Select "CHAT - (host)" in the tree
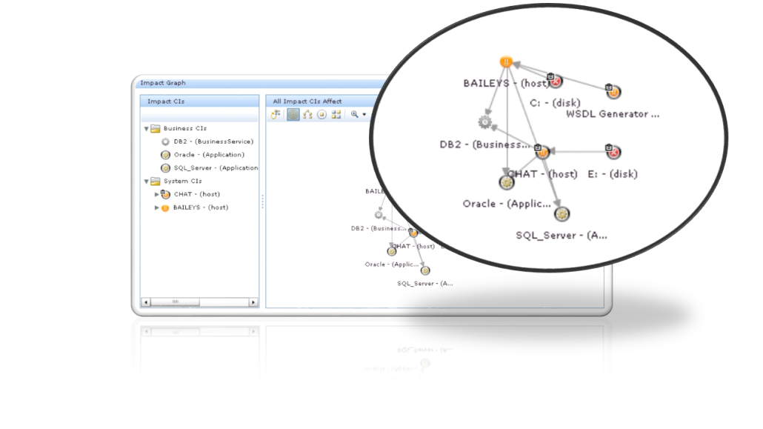This screenshot has height=429, width=763. pyautogui.click(x=197, y=194)
